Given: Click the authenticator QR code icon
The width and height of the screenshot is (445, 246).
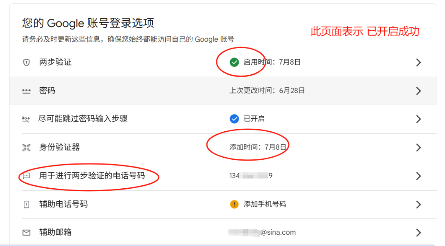Looking at the screenshot, I should click(x=26, y=147).
